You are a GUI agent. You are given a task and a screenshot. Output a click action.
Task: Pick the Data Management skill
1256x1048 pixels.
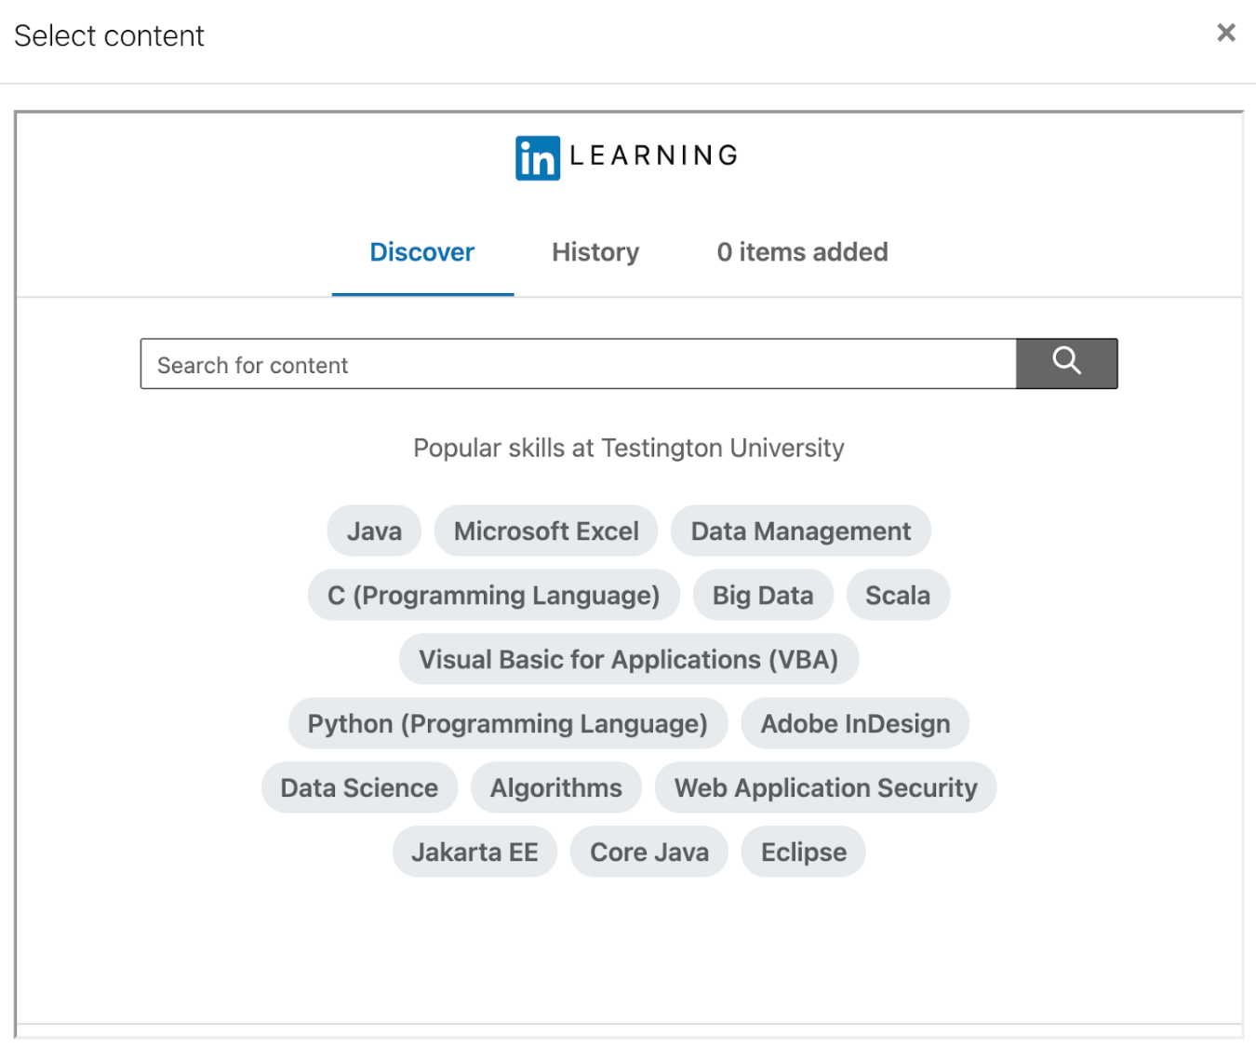(x=800, y=531)
